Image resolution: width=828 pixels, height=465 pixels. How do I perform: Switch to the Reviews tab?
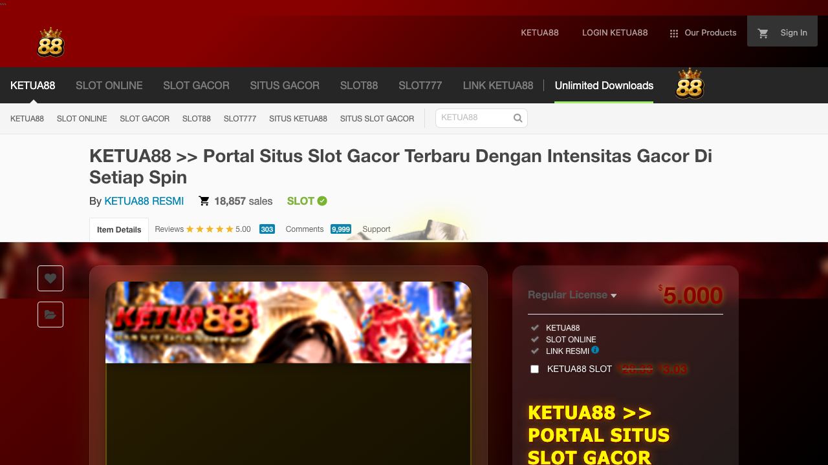pos(169,229)
